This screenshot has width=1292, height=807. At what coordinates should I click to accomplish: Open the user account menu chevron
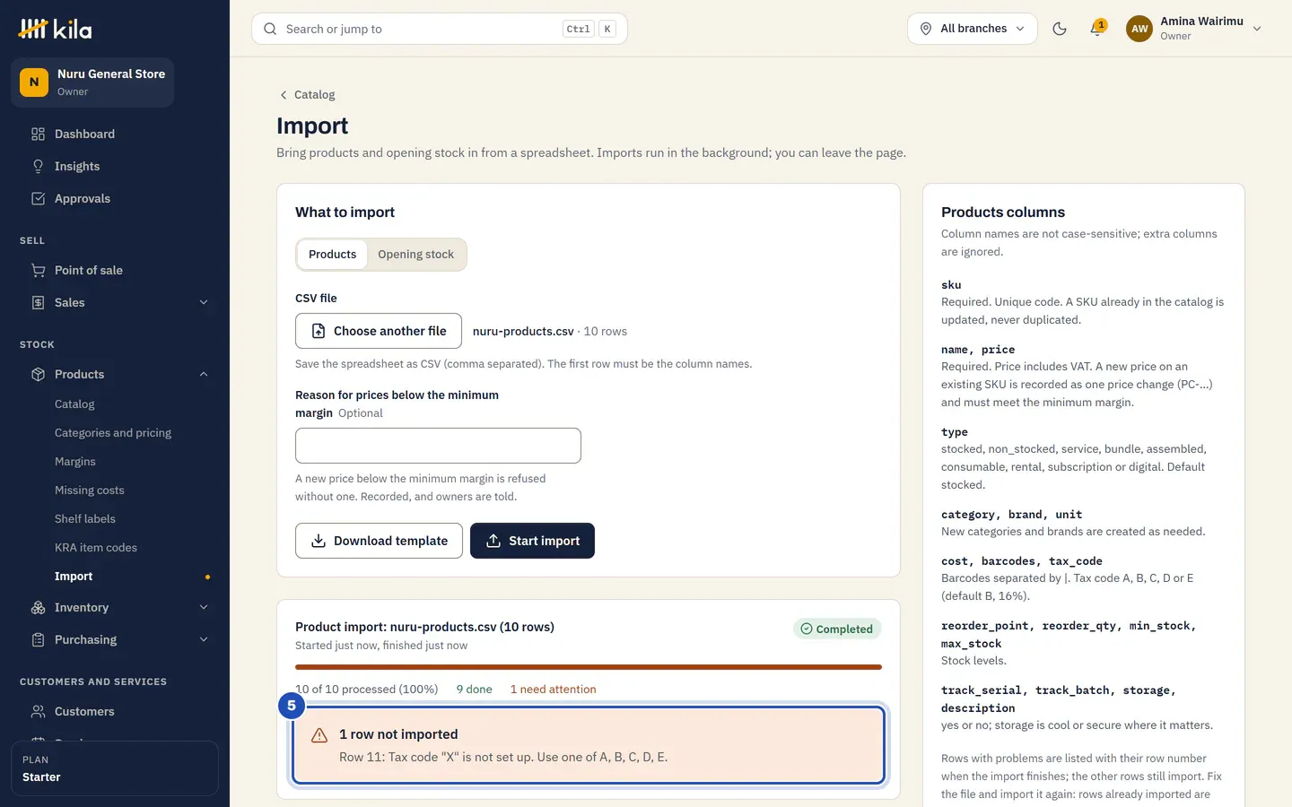pyautogui.click(x=1257, y=29)
